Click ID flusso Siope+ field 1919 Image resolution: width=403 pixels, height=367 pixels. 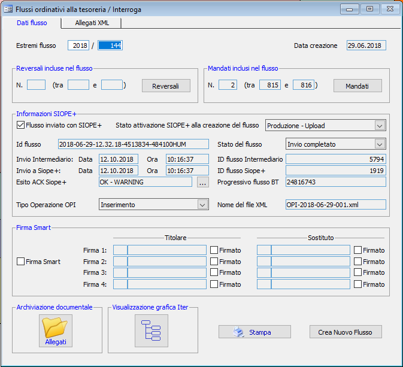[336, 171]
